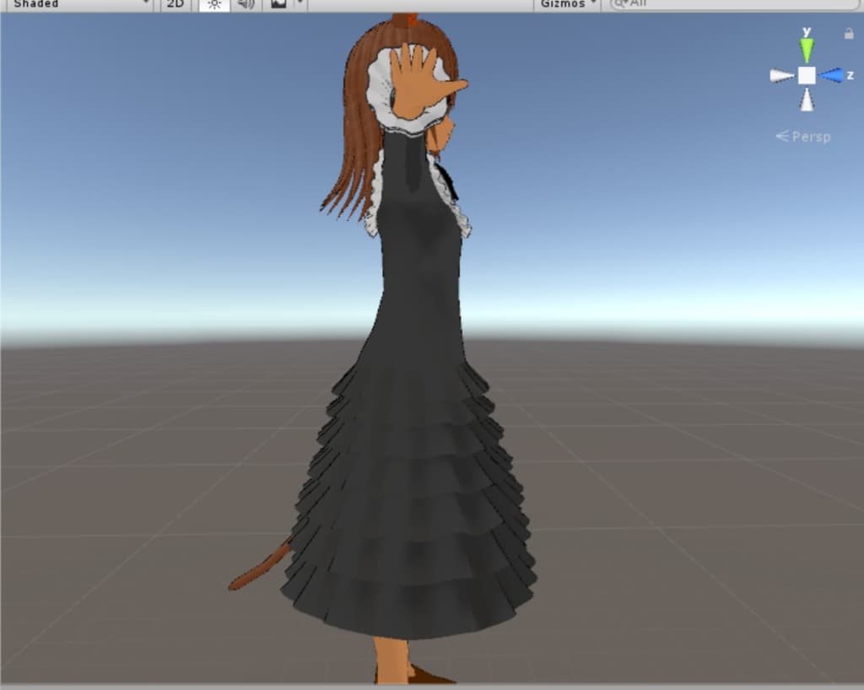Expand the effects options dropdown arrow
Viewport: 864px width, 690px height.
tap(300, 4)
